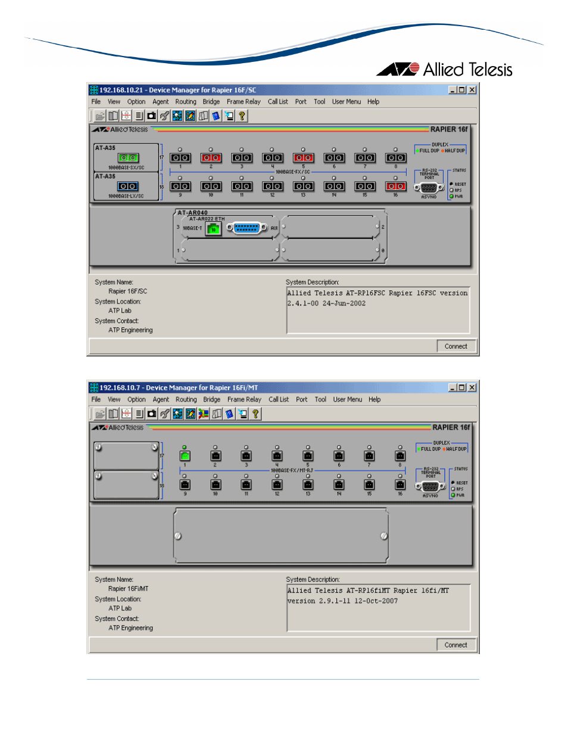Click the camera icon in Rapier 16F/SC toolbar
The image size is (568, 735).
tap(152, 116)
